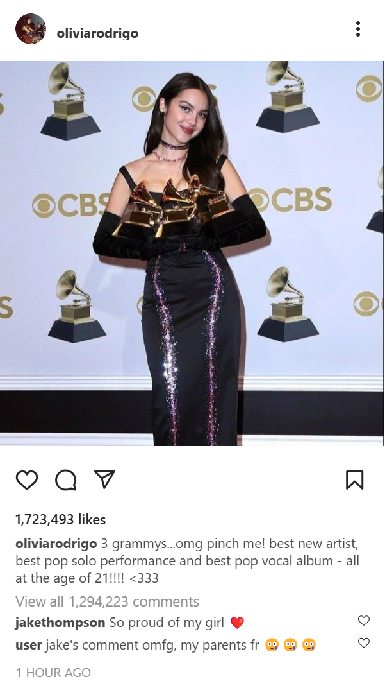The width and height of the screenshot is (385, 697).
Task: Click the teary-eyed emojis in user's comment
Action: point(290,645)
